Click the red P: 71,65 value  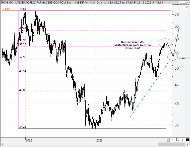point(158,3)
